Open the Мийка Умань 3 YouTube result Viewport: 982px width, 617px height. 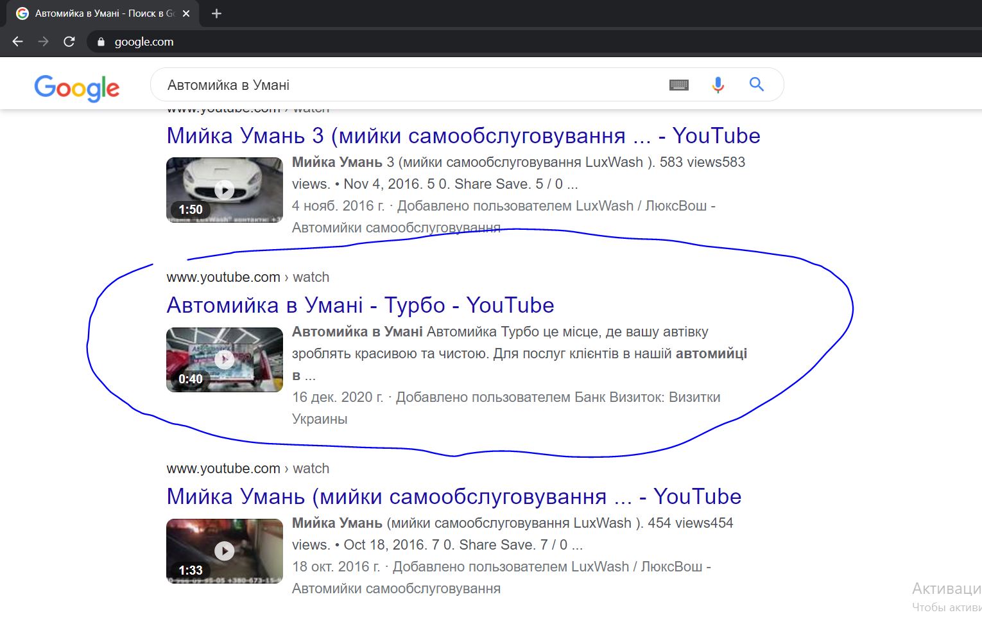[x=463, y=136]
